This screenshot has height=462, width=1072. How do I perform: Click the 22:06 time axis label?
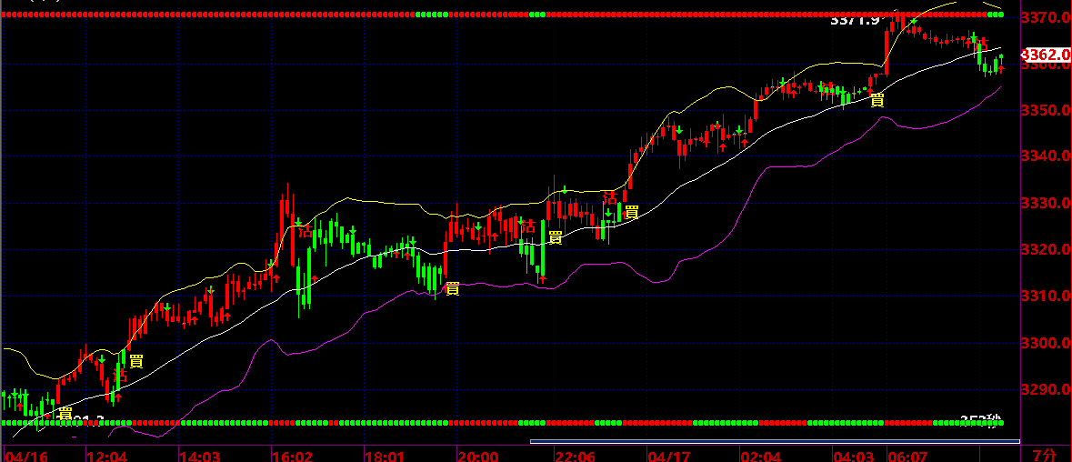click(575, 456)
